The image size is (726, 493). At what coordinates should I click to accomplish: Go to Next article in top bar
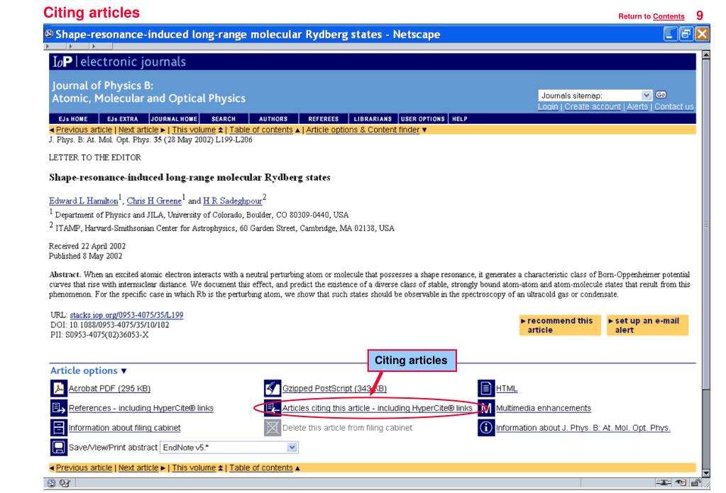pyautogui.click(x=138, y=130)
